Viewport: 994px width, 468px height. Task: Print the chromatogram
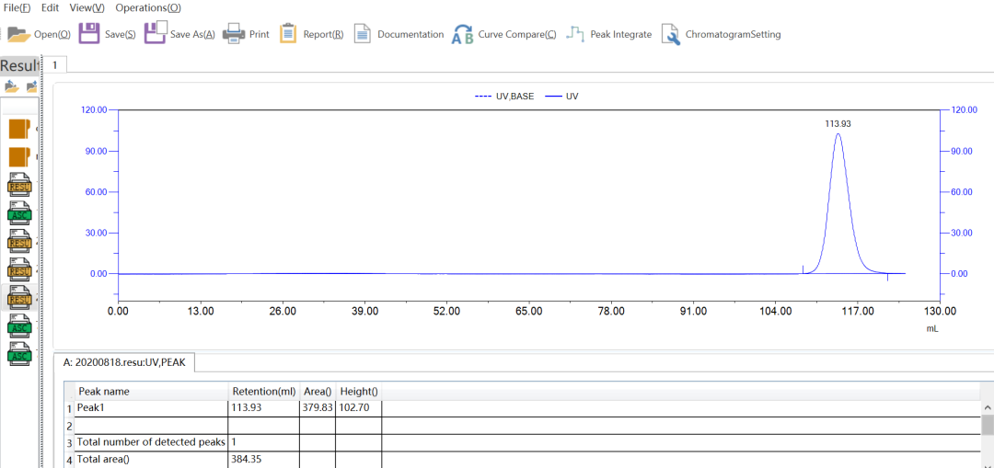[234, 34]
